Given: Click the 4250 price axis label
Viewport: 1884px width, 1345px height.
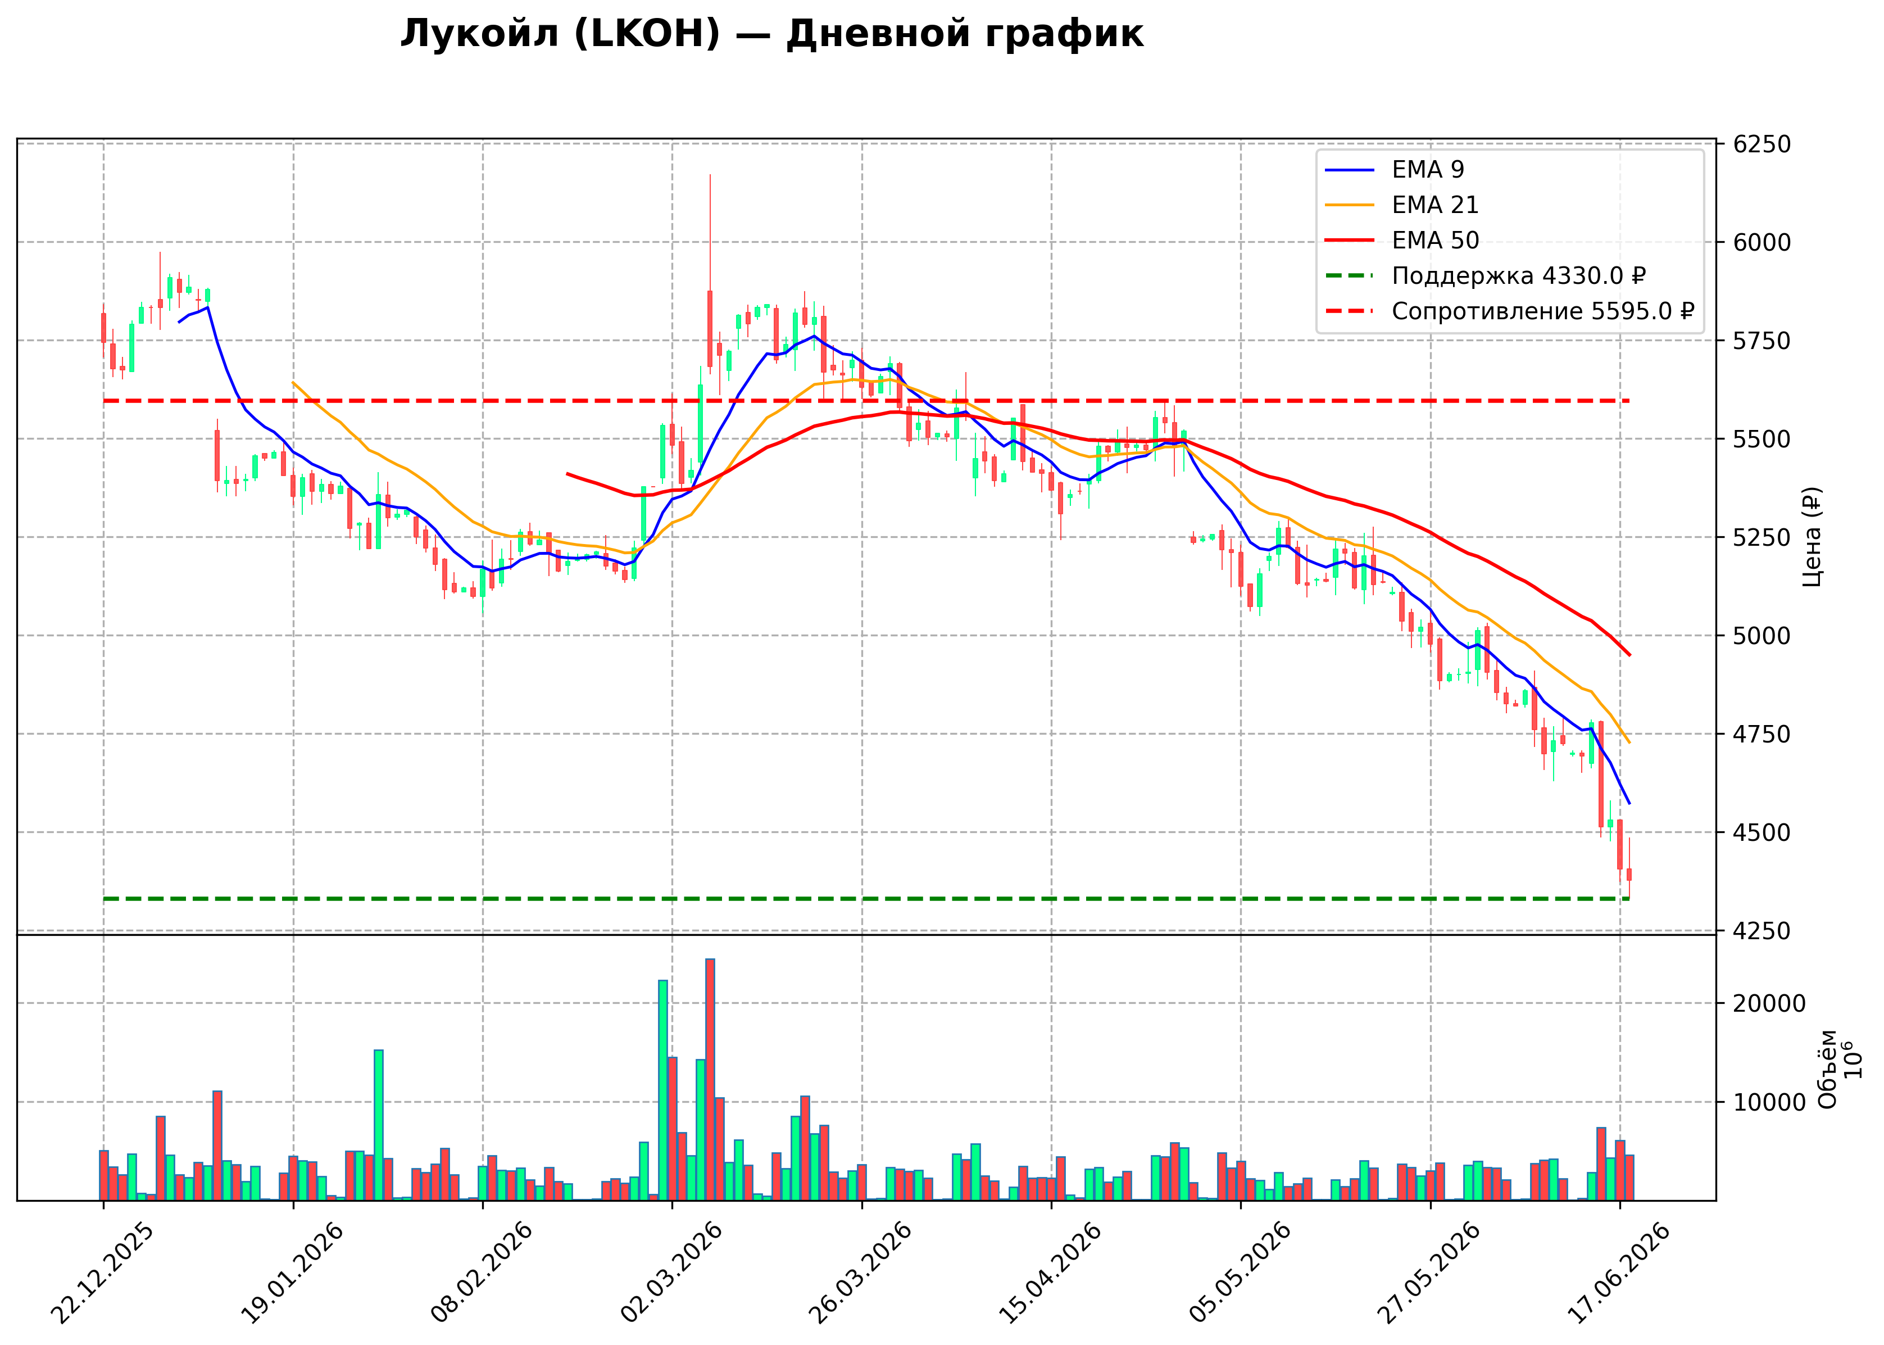Looking at the screenshot, I should [1762, 931].
